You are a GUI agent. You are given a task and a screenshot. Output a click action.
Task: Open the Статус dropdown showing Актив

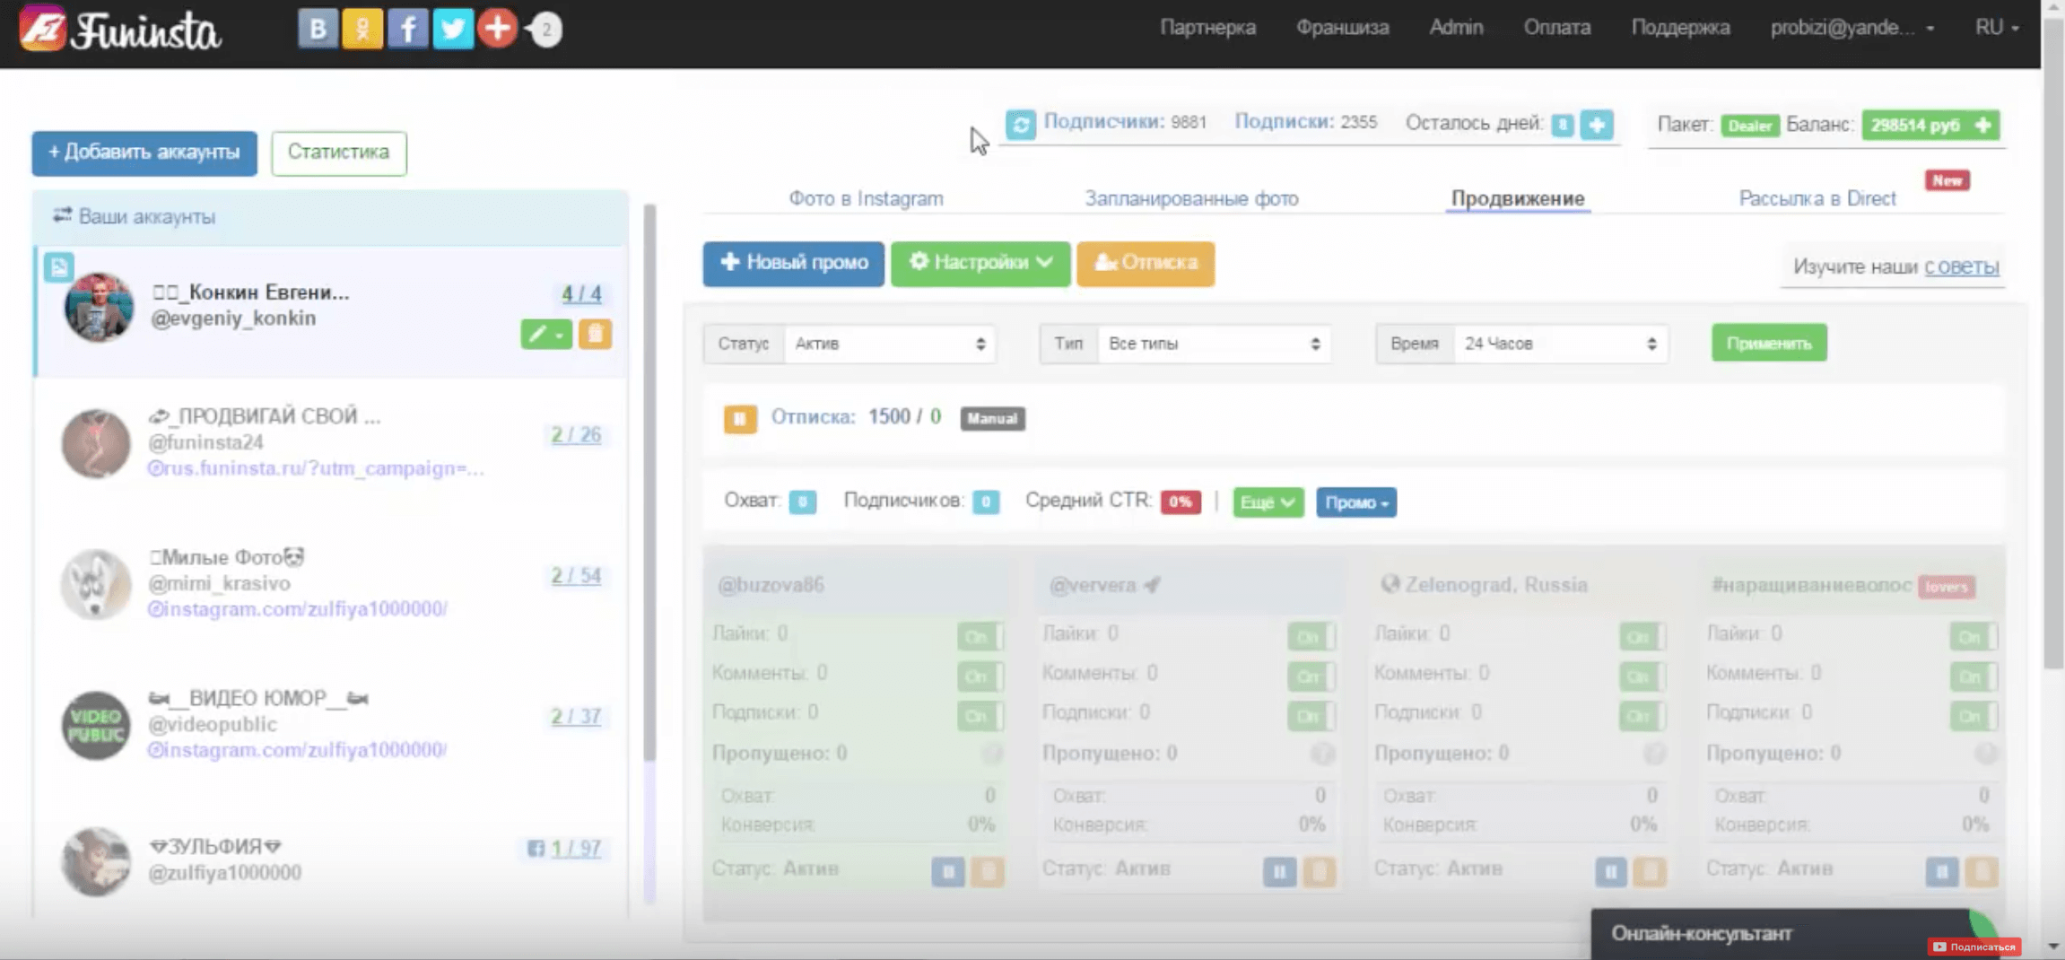pos(888,344)
